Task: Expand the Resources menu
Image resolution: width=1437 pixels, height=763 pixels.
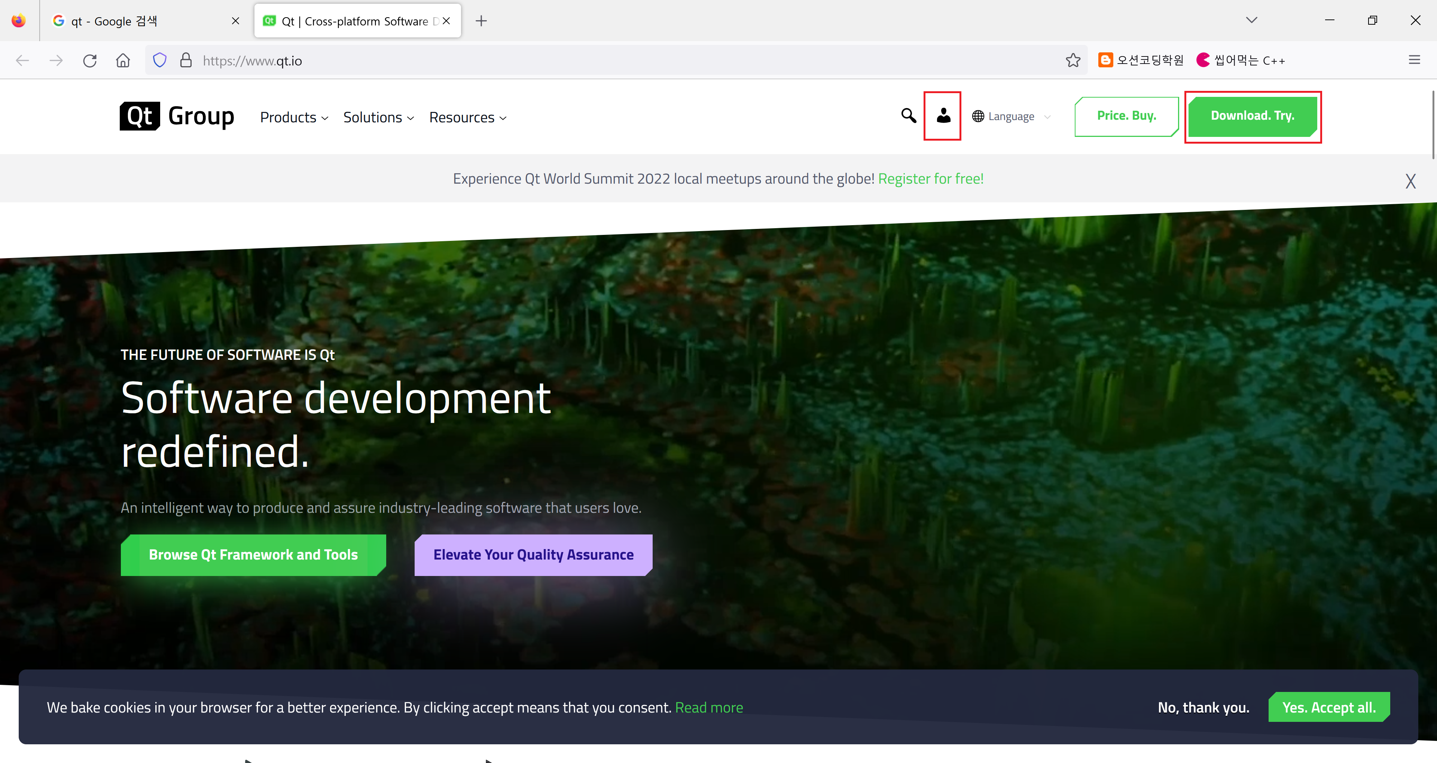Action: pos(467,118)
